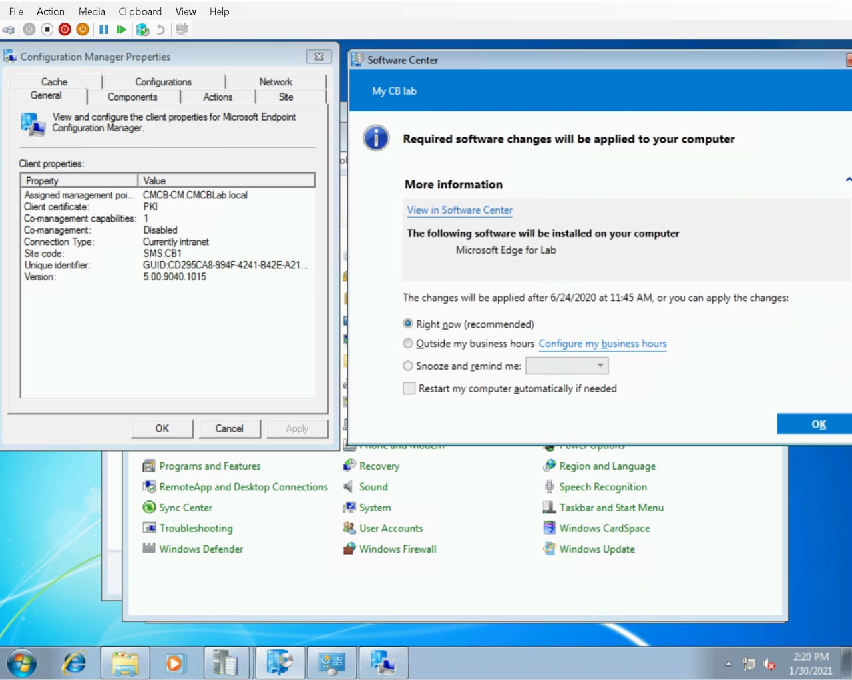Open Windows Explorer folder taskbar icon
Screen dimensions: 852x680
pyautogui.click(x=125, y=663)
